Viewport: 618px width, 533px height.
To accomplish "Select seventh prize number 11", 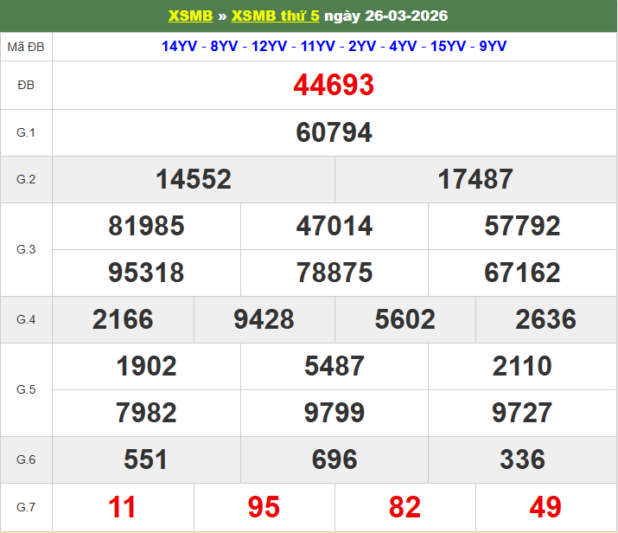I will [x=123, y=507].
